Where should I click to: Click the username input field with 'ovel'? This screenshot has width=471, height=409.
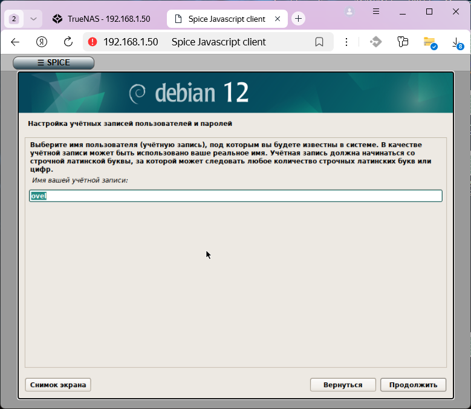(236, 196)
